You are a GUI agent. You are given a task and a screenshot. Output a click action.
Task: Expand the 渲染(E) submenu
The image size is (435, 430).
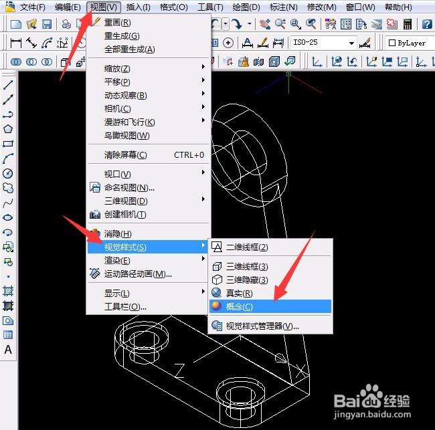(149, 260)
